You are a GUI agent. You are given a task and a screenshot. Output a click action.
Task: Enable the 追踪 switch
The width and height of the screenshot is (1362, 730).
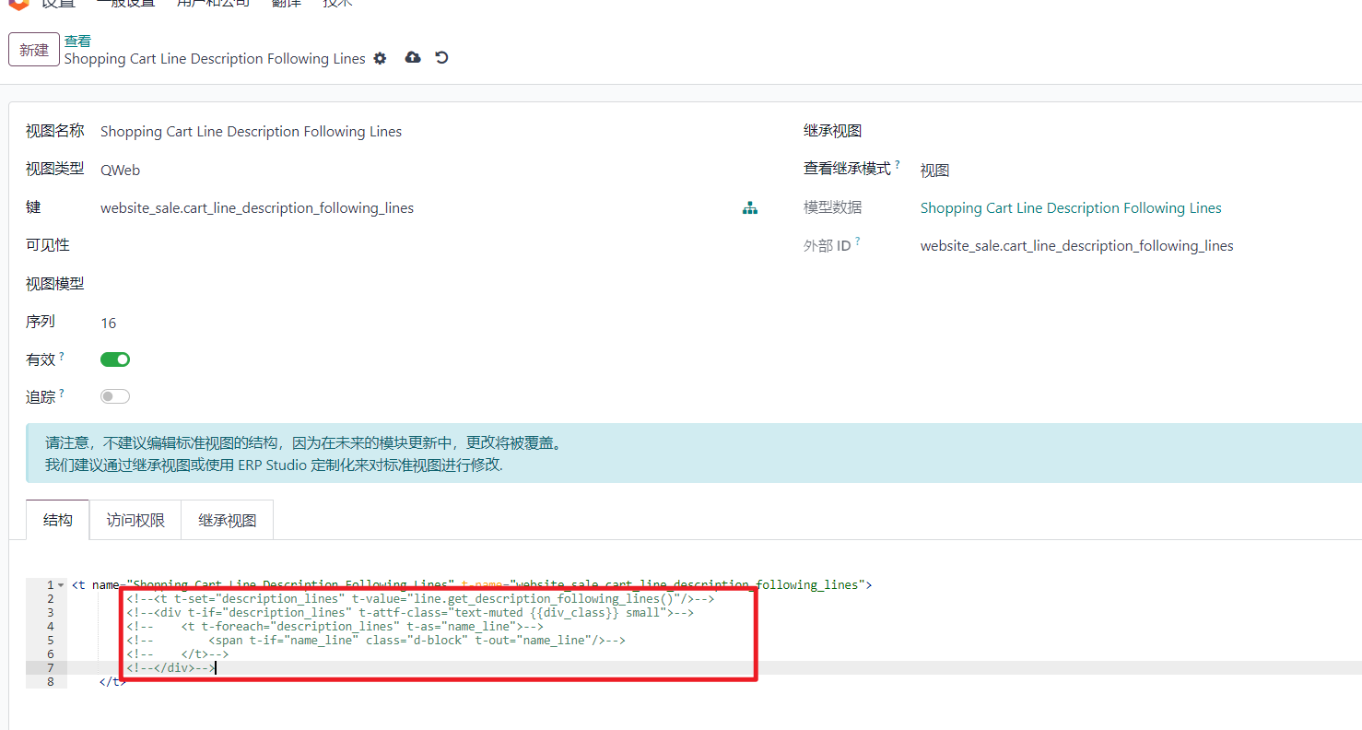pos(115,396)
